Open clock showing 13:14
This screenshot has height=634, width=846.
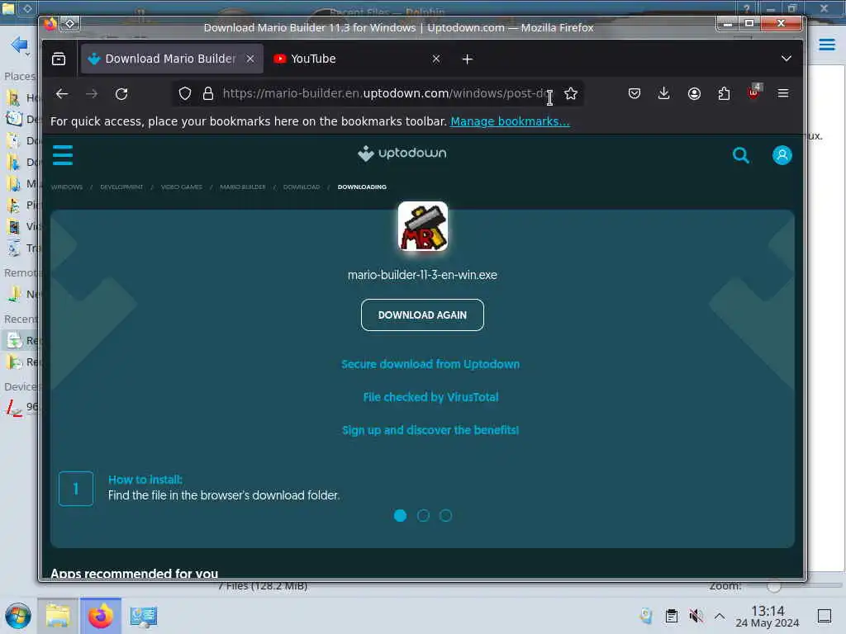tap(768, 616)
